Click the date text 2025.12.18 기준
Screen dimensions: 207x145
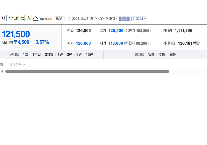pyautogui.click(x=84, y=19)
